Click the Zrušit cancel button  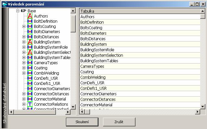(x=119, y=122)
